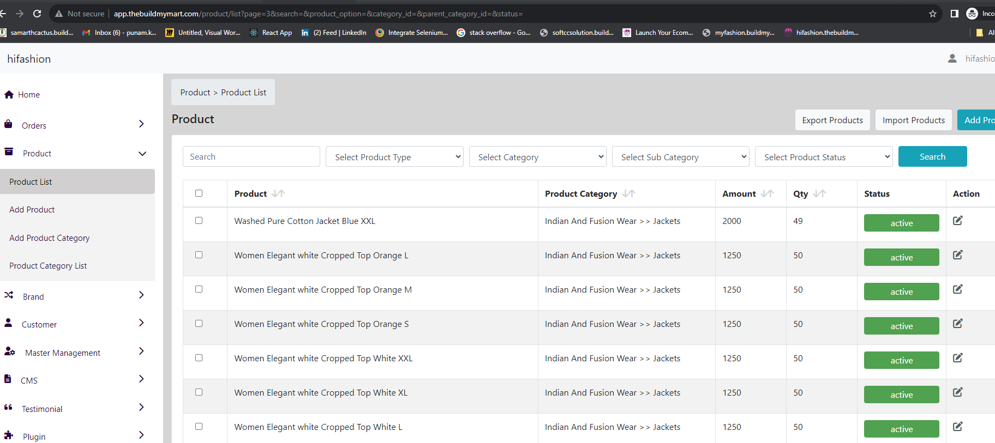
Task: Open Product List in sidebar
Action: pos(77,181)
